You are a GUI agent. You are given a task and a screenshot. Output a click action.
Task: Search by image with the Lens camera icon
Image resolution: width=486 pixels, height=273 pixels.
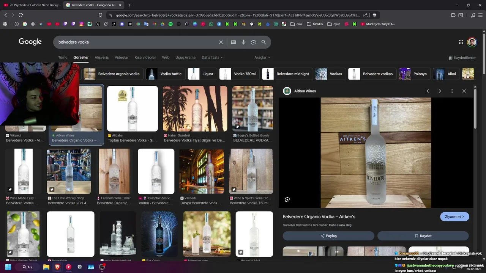pyautogui.click(x=254, y=42)
